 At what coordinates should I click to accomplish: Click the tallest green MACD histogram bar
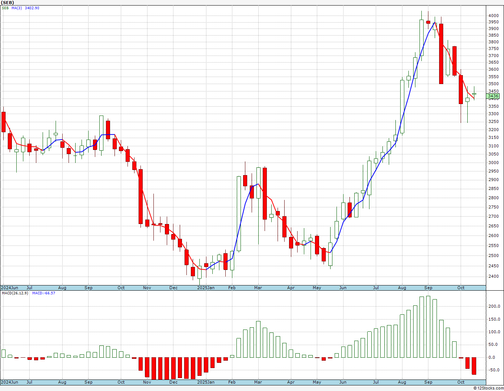pyautogui.click(x=428, y=327)
